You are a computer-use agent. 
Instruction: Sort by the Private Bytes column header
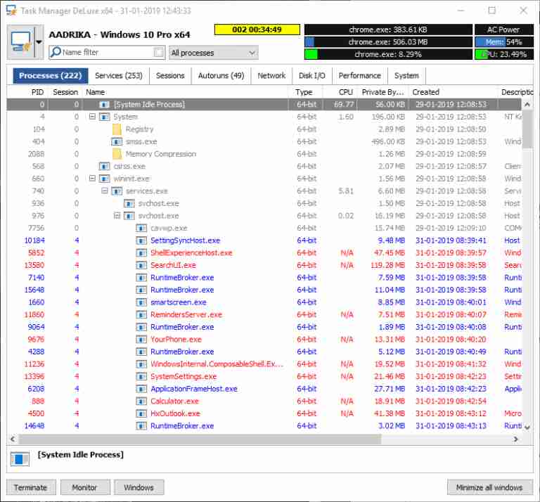(x=382, y=92)
